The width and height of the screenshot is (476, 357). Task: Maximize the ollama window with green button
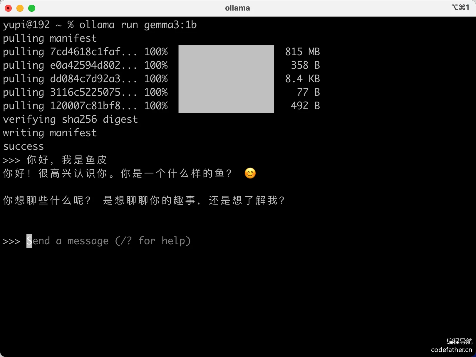coord(32,8)
